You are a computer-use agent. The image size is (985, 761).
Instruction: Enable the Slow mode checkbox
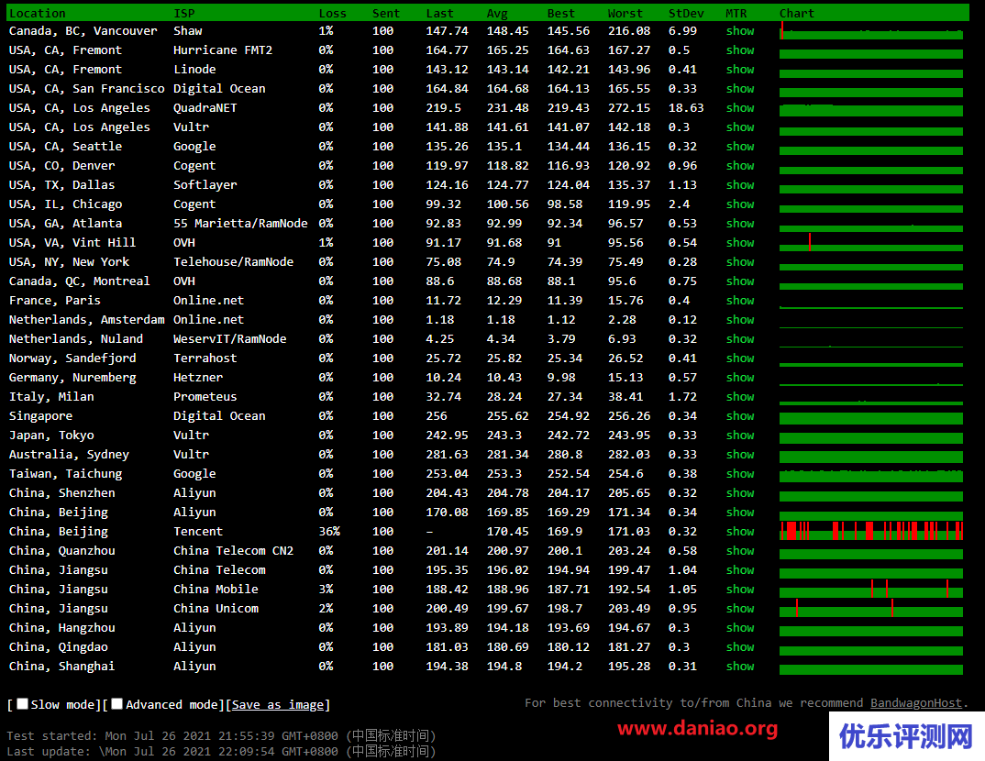click(23, 704)
